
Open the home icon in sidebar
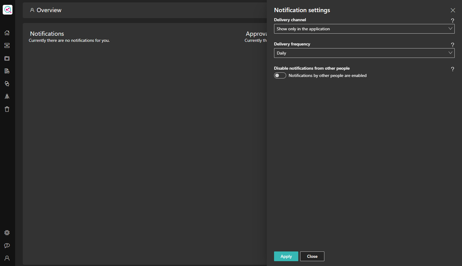click(x=7, y=33)
